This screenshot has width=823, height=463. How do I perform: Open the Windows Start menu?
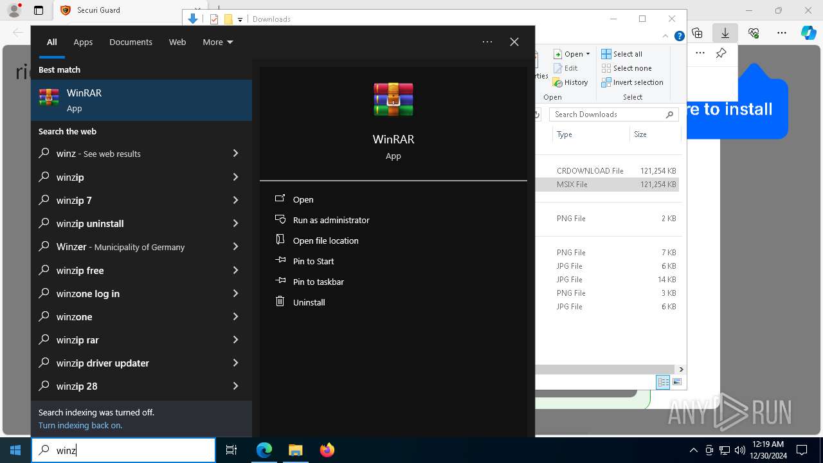[x=15, y=450]
